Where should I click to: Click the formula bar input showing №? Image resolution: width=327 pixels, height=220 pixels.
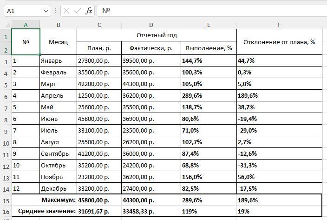[212, 11]
